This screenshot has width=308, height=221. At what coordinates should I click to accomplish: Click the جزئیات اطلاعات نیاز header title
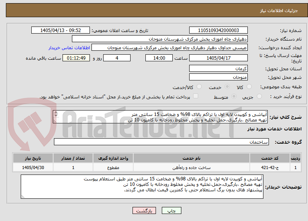click(x=279, y=11)
